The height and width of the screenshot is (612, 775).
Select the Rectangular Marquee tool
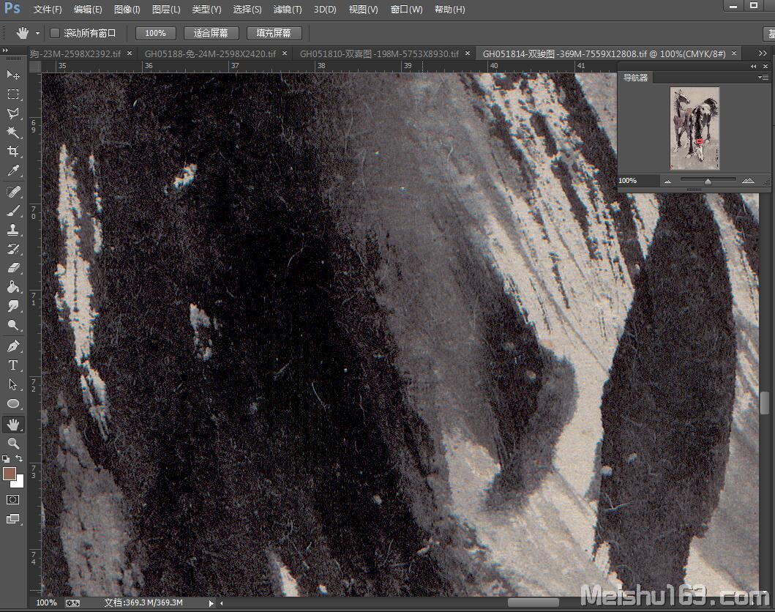pos(13,94)
